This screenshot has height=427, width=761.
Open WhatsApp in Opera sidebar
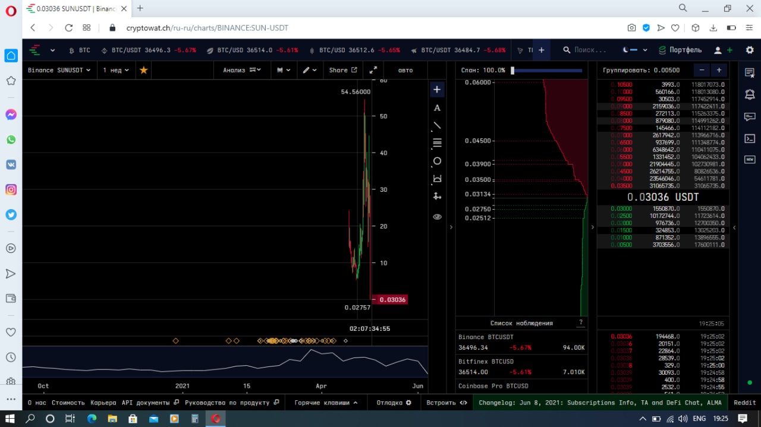pos(11,140)
